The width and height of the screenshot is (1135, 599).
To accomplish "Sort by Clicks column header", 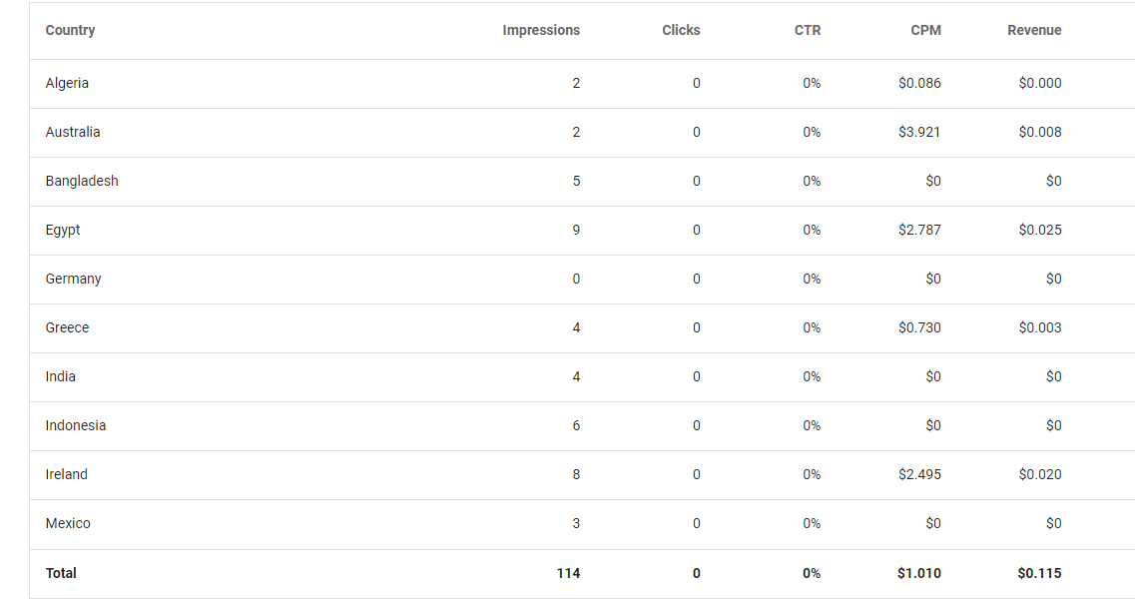I will [x=681, y=30].
